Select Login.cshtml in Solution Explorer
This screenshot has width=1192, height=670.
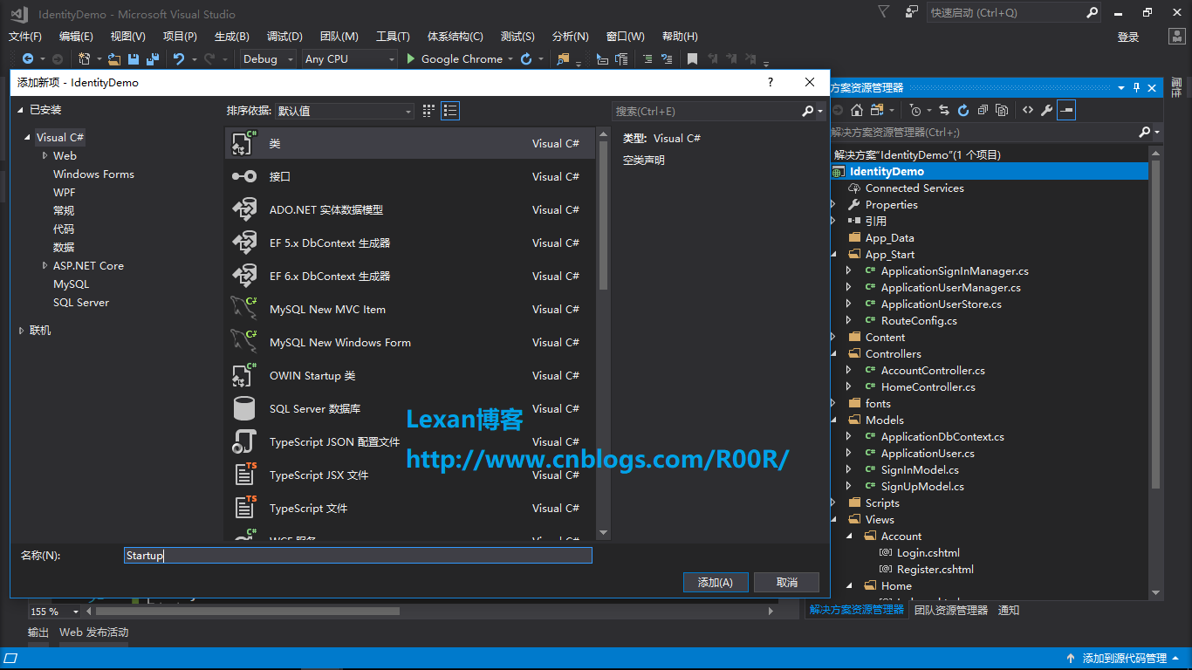pos(928,552)
